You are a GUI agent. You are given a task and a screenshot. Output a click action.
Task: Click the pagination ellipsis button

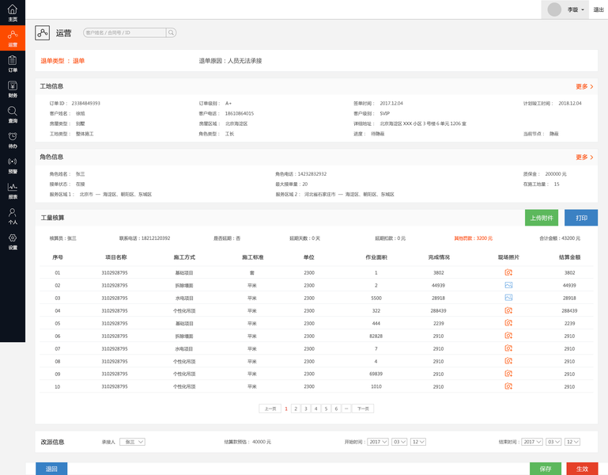pyautogui.click(x=346, y=408)
